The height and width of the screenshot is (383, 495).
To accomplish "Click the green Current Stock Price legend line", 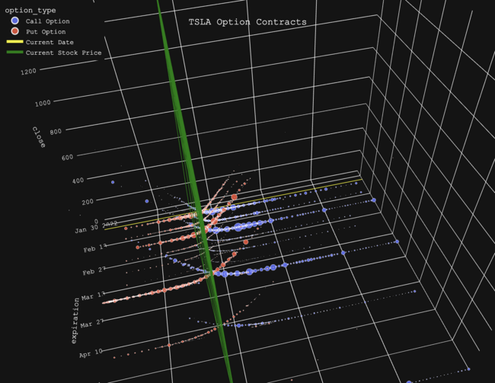I will click(14, 53).
